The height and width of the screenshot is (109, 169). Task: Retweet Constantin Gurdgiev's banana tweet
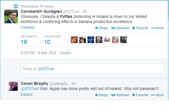(120, 28)
